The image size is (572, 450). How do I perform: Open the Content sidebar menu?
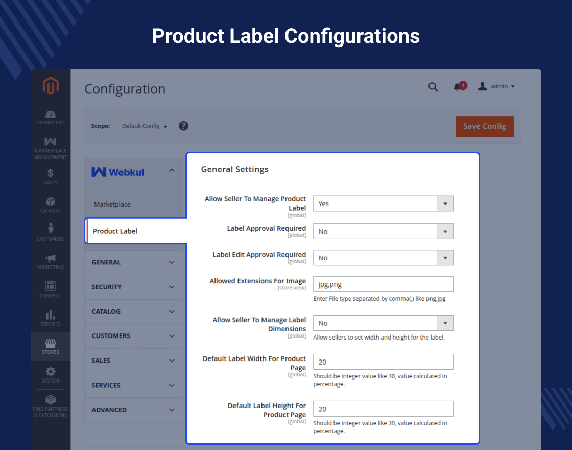tap(51, 289)
